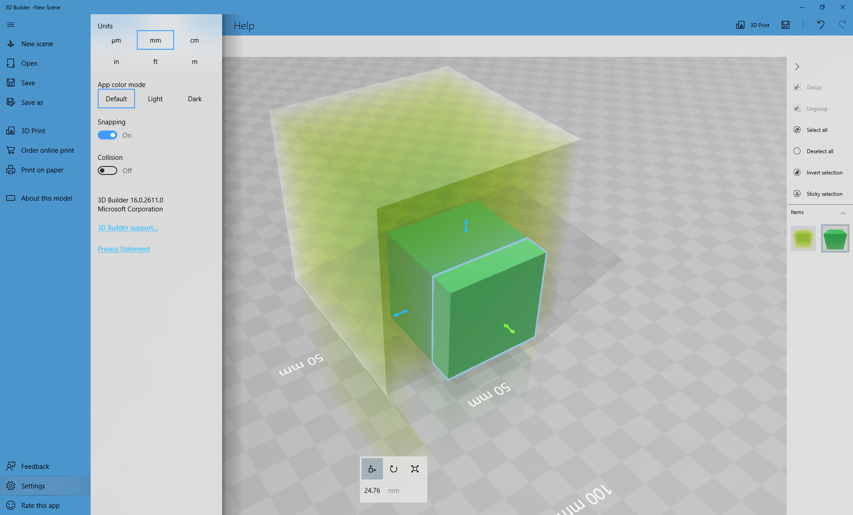The image size is (853, 515).
Task: Select ft units
Action: (x=155, y=61)
